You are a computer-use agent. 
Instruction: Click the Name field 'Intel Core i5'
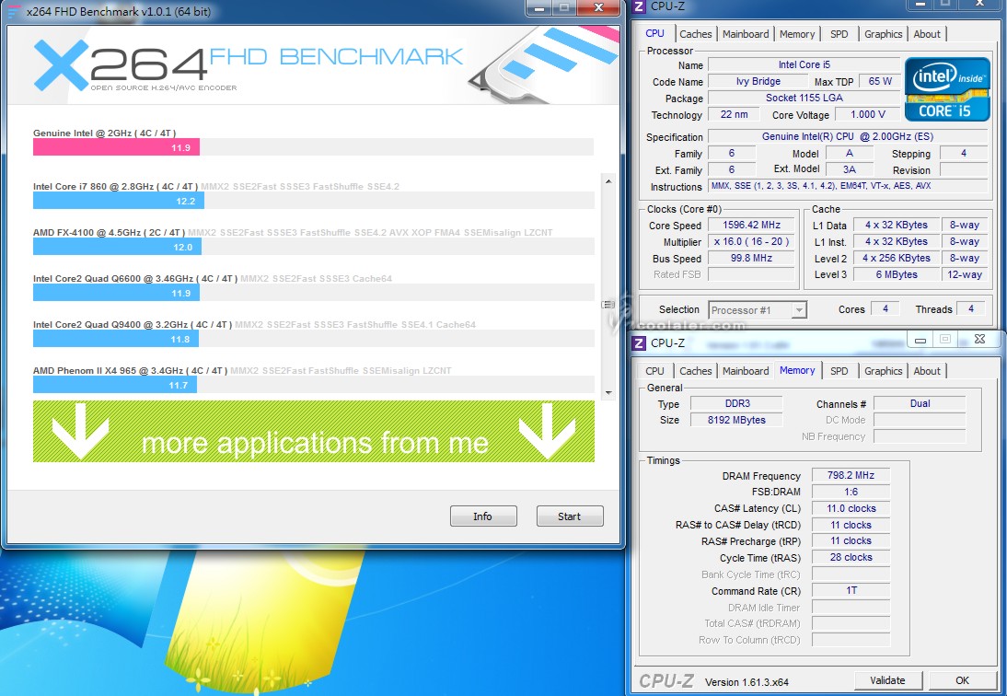point(804,64)
